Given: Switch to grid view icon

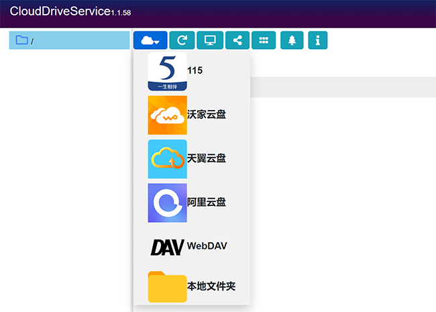Looking at the screenshot, I should 264,40.
